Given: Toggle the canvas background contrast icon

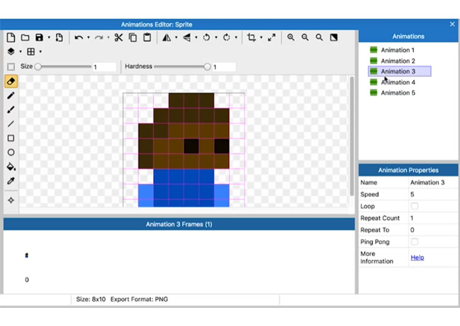Looking at the screenshot, I should (x=334, y=37).
